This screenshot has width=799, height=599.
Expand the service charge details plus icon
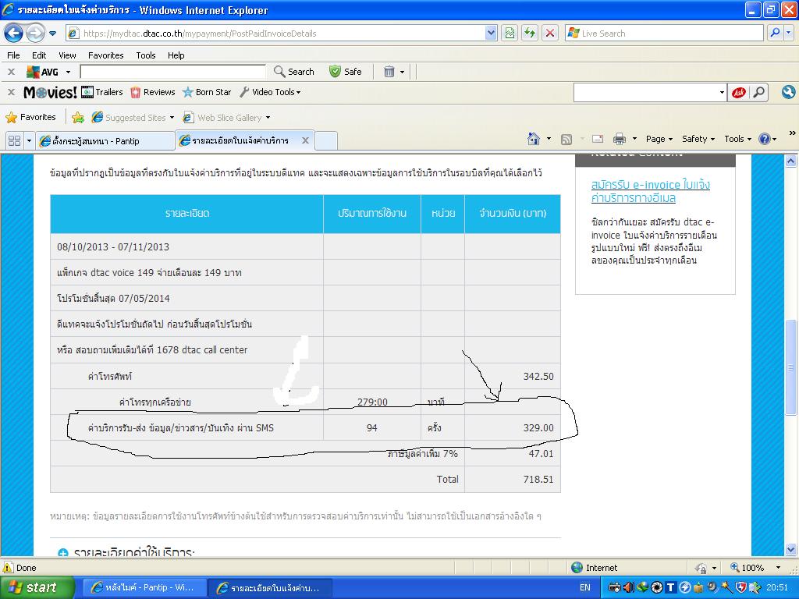click(x=63, y=553)
